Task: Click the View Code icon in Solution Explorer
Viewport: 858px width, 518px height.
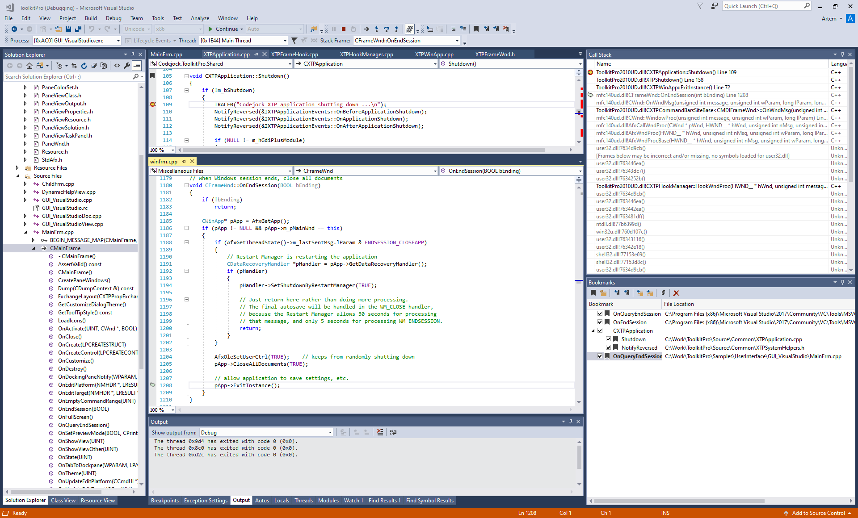Action: [x=117, y=66]
